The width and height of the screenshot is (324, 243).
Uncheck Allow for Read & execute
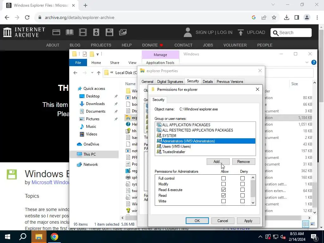tap(223, 190)
